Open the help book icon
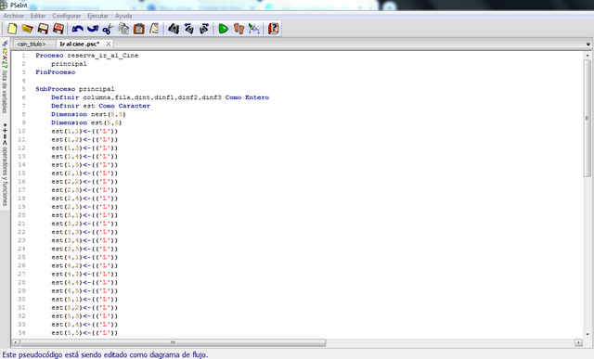The image size is (594, 359). 273,29
